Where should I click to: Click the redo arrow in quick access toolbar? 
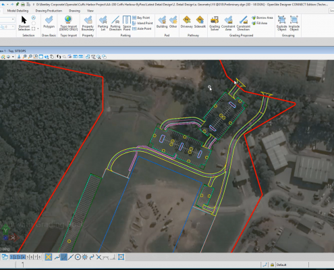[x=11, y=4]
